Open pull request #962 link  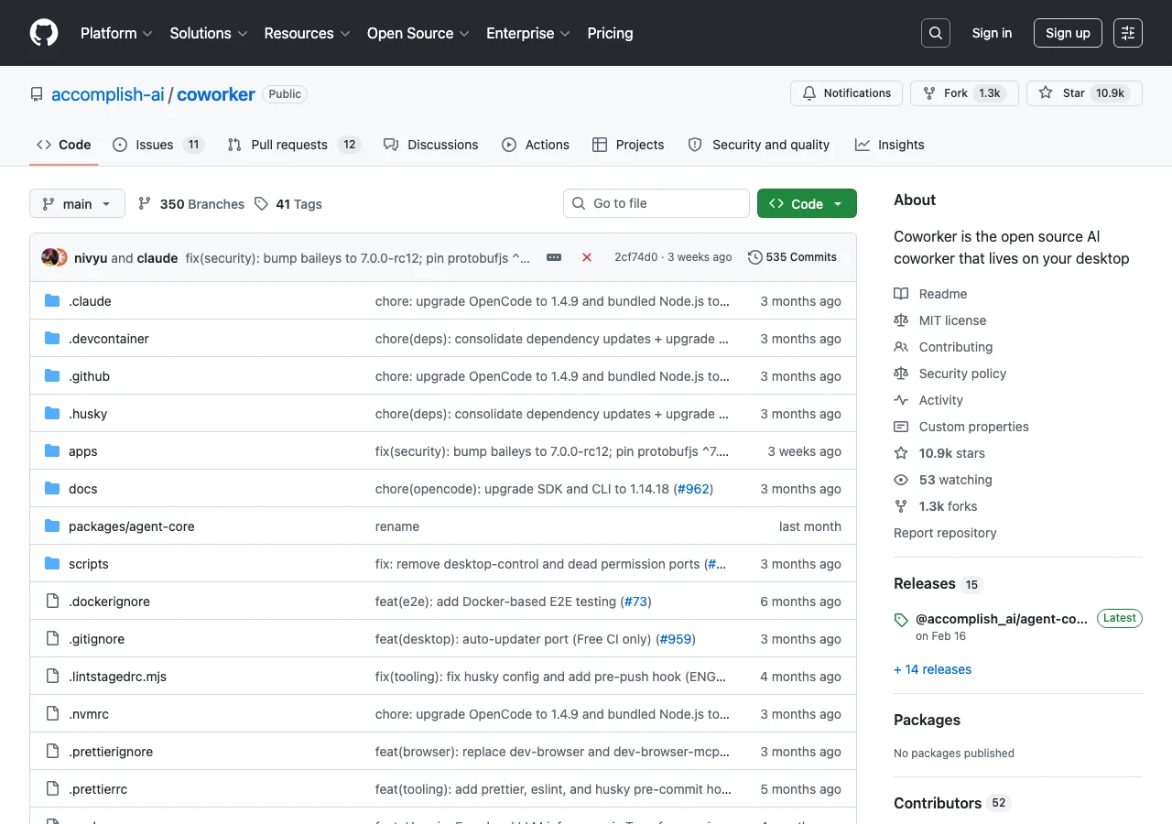pos(693,489)
